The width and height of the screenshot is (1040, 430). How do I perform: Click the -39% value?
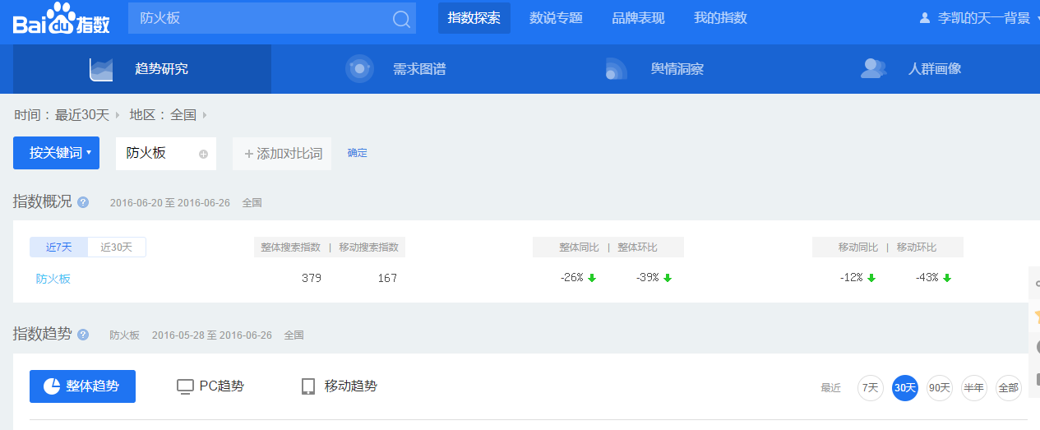coord(647,278)
